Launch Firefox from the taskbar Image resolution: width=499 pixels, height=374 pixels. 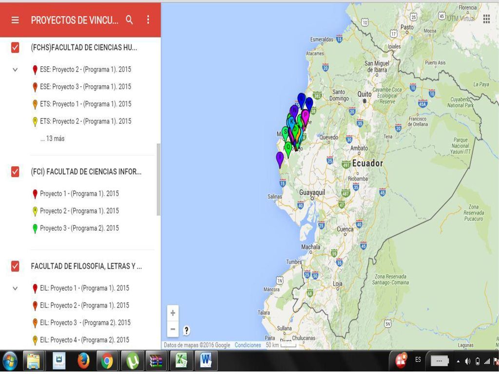83,361
